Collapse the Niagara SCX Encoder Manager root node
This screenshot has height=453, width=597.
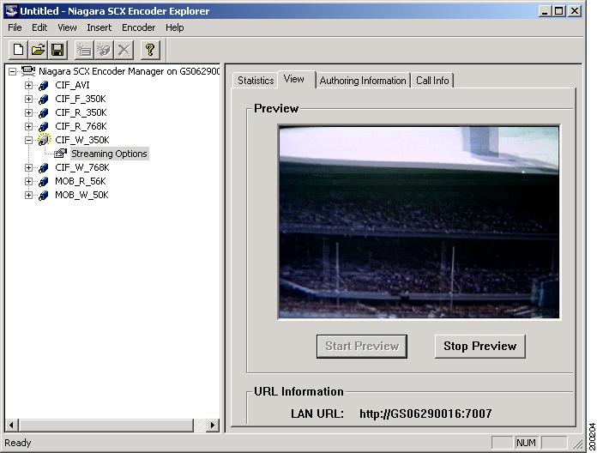13,71
